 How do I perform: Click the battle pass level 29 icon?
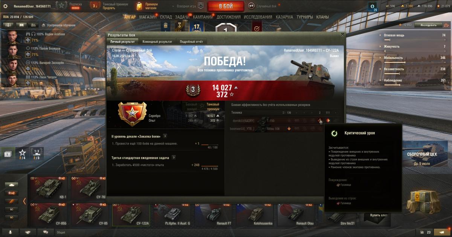coord(373,6)
